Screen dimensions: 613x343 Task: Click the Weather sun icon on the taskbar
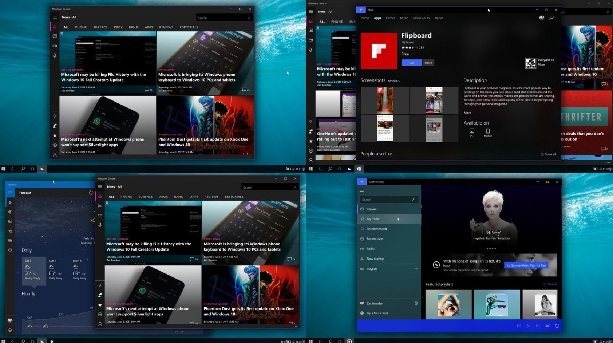click(x=52, y=341)
